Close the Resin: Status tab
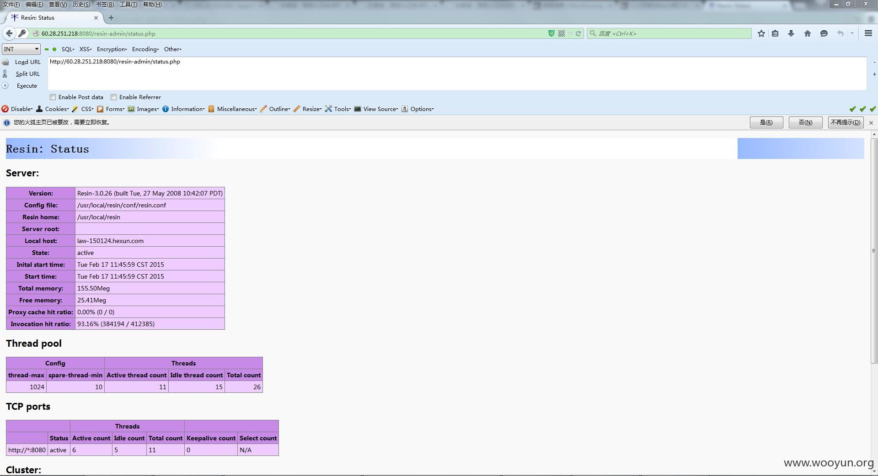Viewport: 878px width, 476px height. point(96,18)
